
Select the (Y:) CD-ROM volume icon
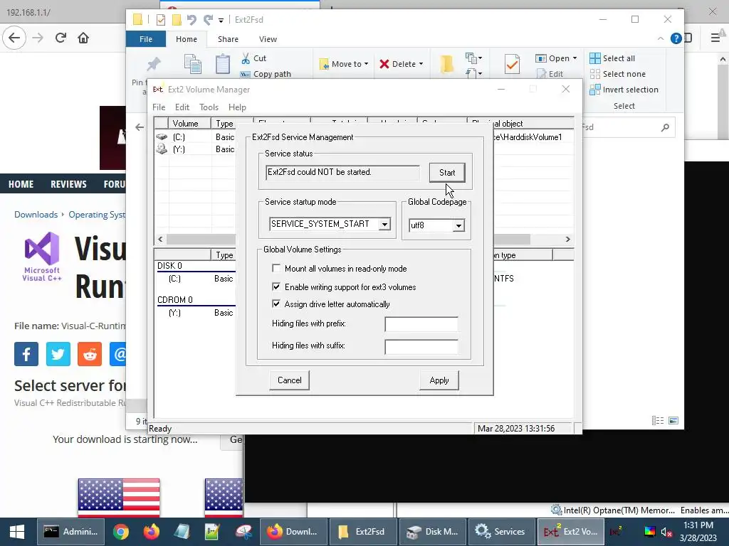tap(162, 149)
